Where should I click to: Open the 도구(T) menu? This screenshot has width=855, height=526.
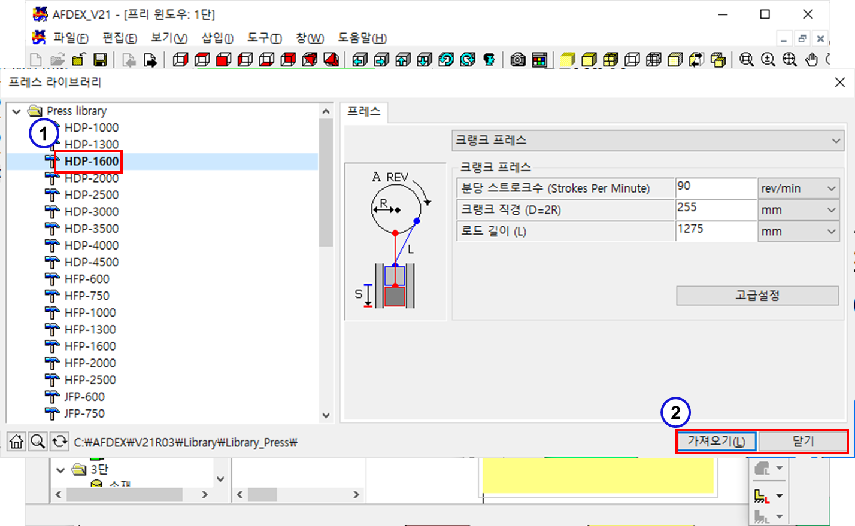[x=264, y=38]
